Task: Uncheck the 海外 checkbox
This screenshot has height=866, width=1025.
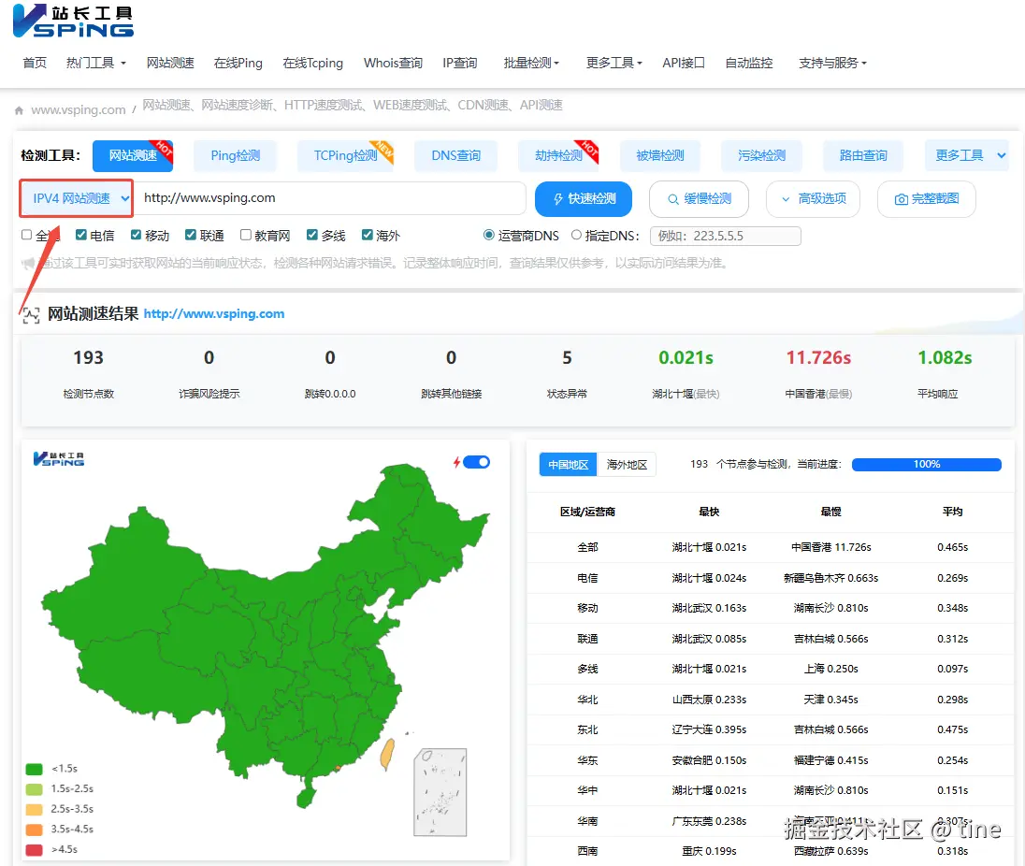Action: click(368, 235)
